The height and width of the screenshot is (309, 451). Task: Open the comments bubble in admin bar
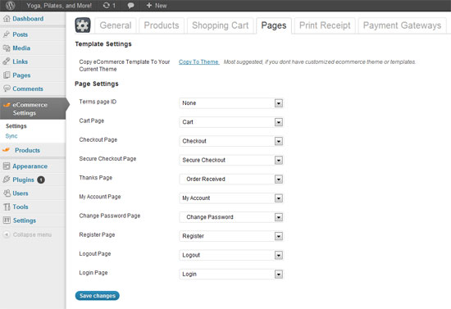pyautogui.click(x=130, y=6)
